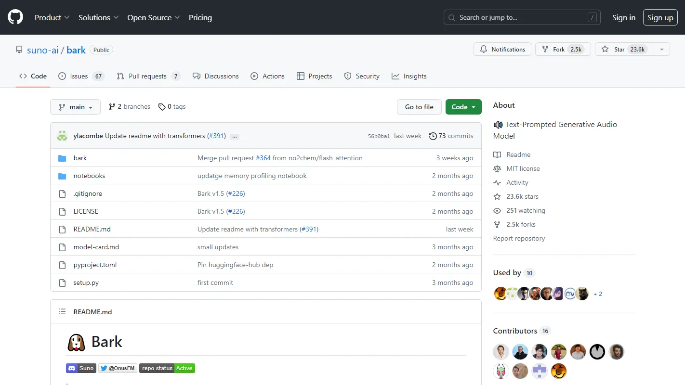Open the main branch dropdown
Screen dimensions: 685x385
click(x=75, y=107)
